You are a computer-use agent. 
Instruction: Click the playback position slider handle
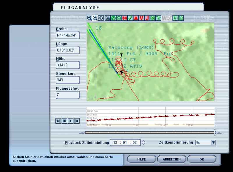(x=215, y=132)
